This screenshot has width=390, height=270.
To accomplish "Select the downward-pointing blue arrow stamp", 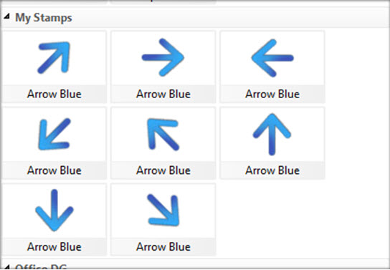I will (x=54, y=211).
